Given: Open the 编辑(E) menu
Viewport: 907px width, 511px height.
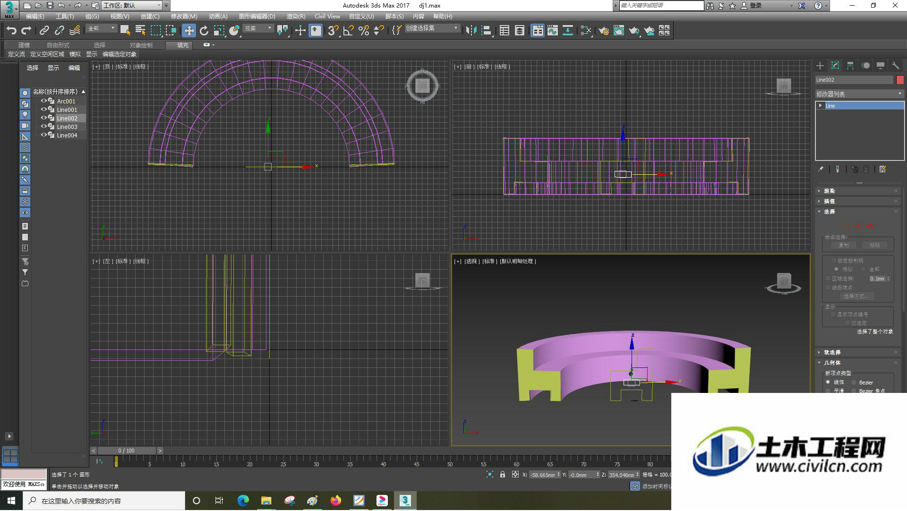Looking at the screenshot, I should click(x=35, y=17).
